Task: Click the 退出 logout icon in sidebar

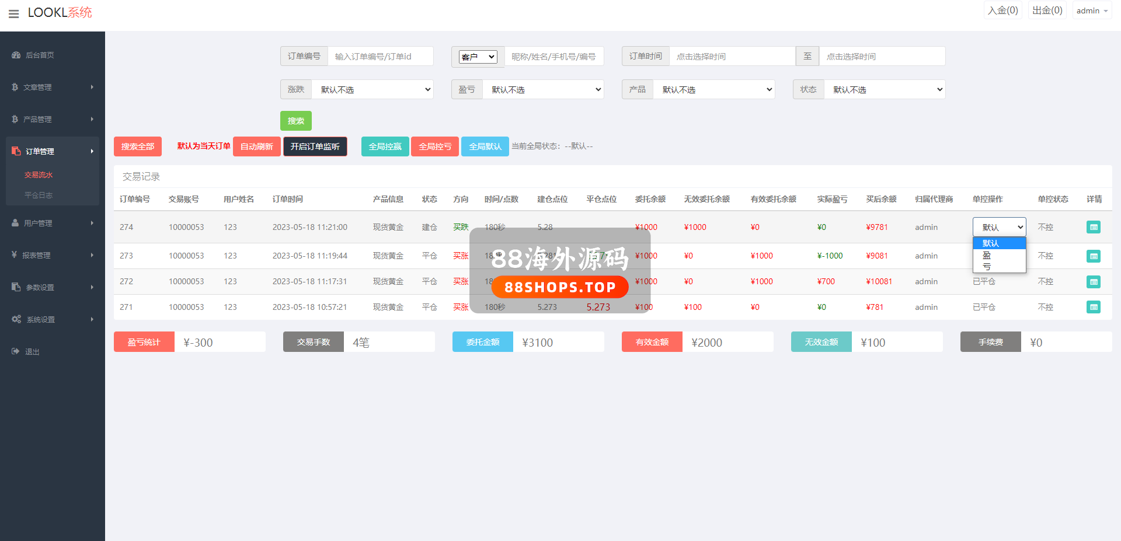Action: pos(16,351)
